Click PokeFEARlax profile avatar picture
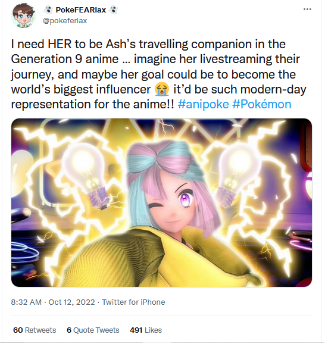 (24, 15)
